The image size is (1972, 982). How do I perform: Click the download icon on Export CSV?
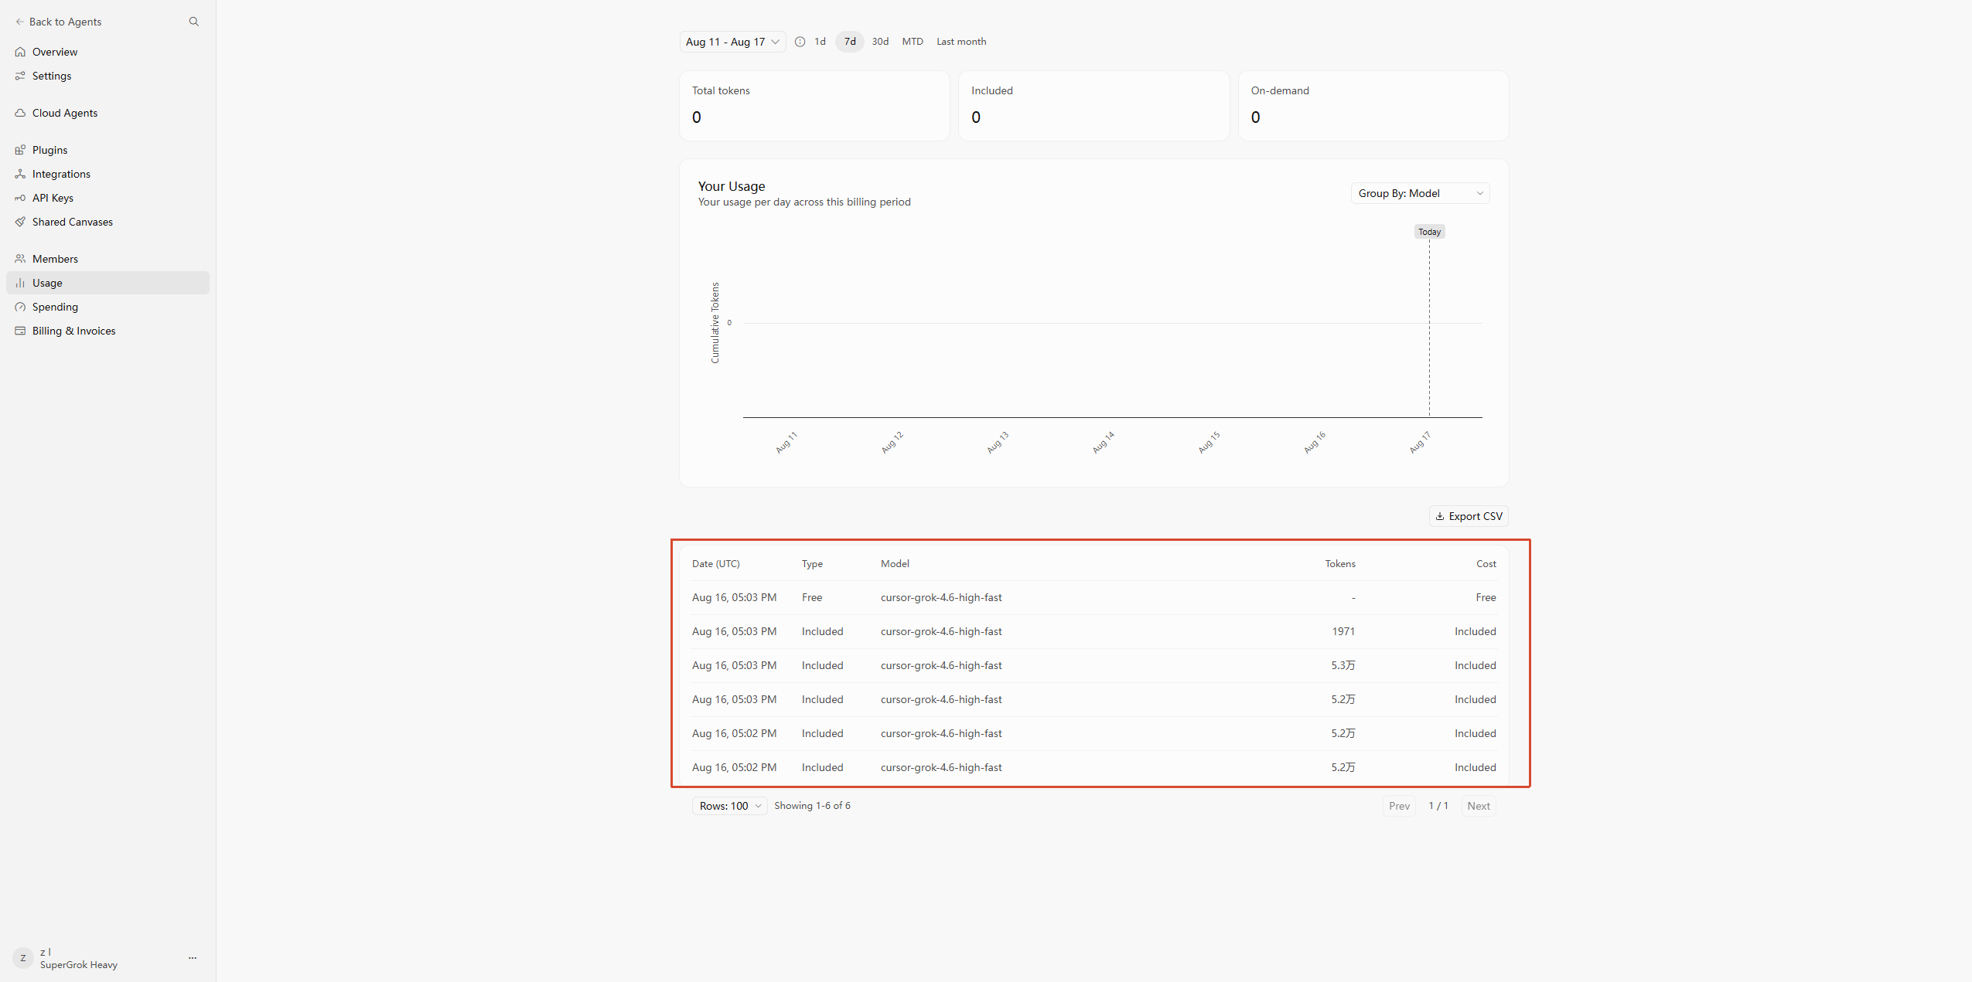tap(1440, 516)
